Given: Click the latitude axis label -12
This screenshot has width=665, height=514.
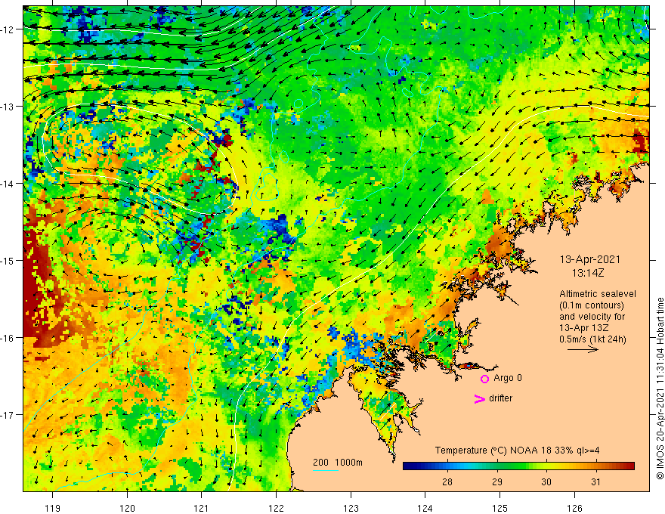Looking at the screenshot, I should point(8,29).
